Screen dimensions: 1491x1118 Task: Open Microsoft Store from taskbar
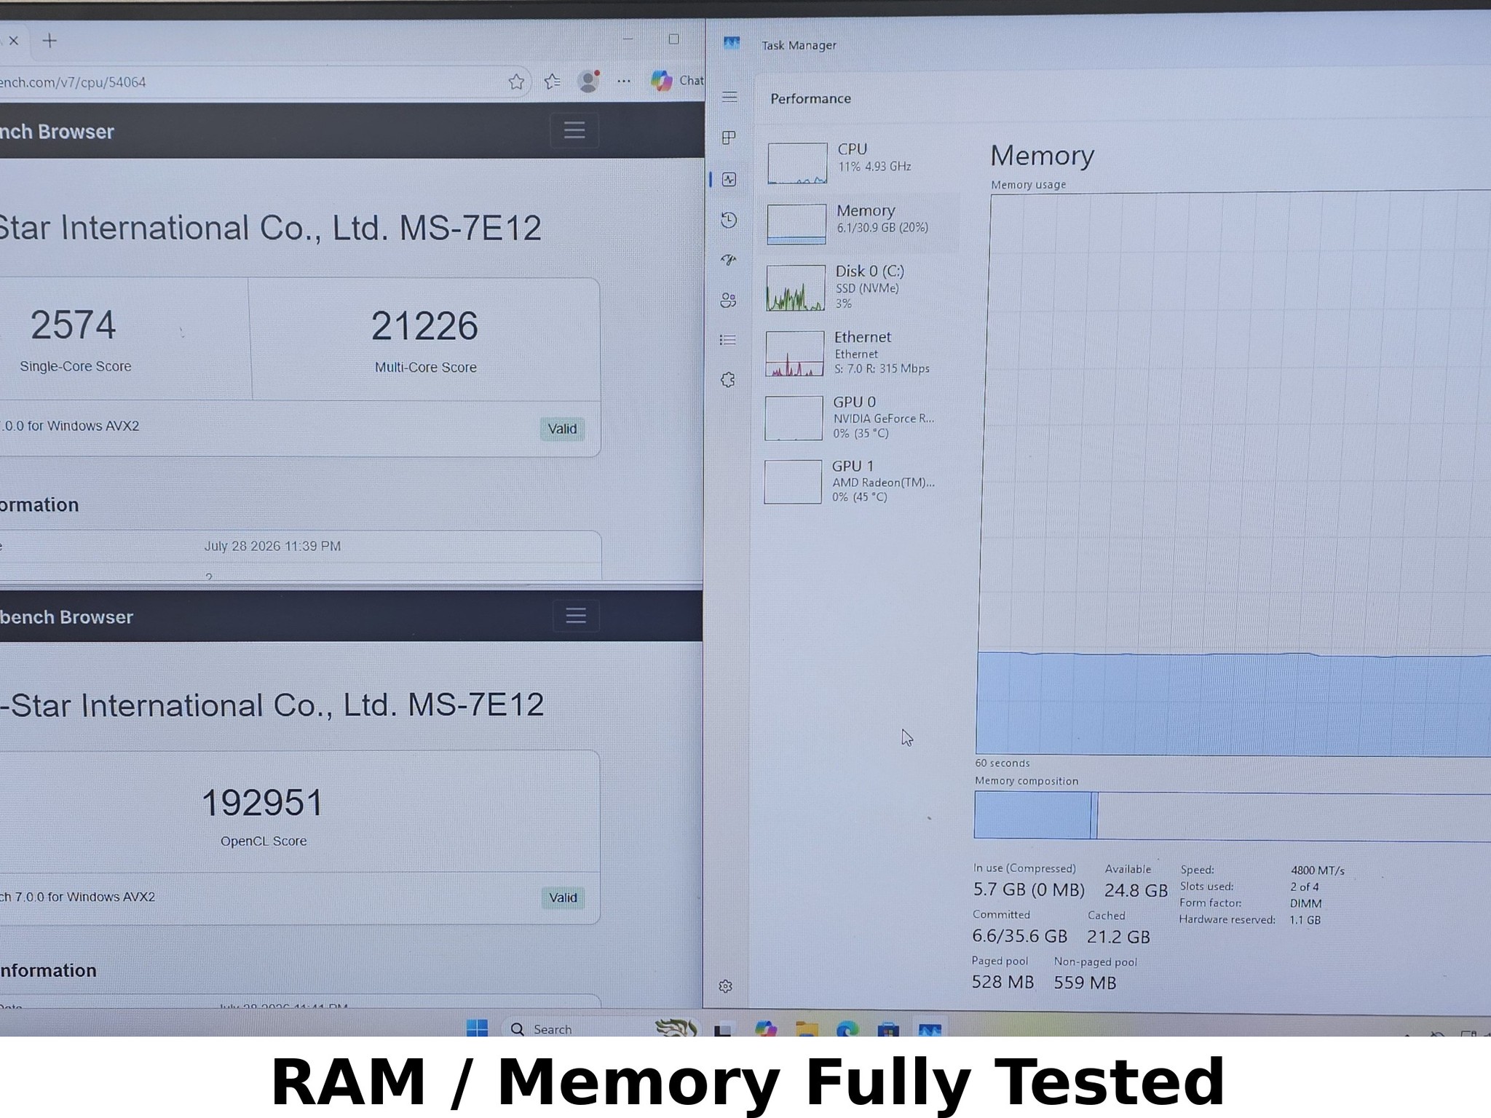pos(887,1029)
